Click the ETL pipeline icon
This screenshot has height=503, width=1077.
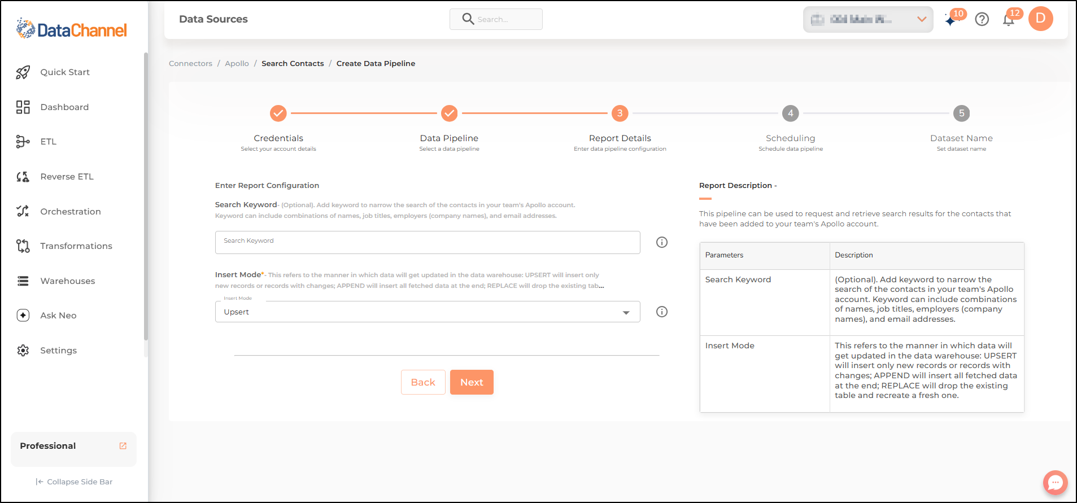click(x=23, y=142)
